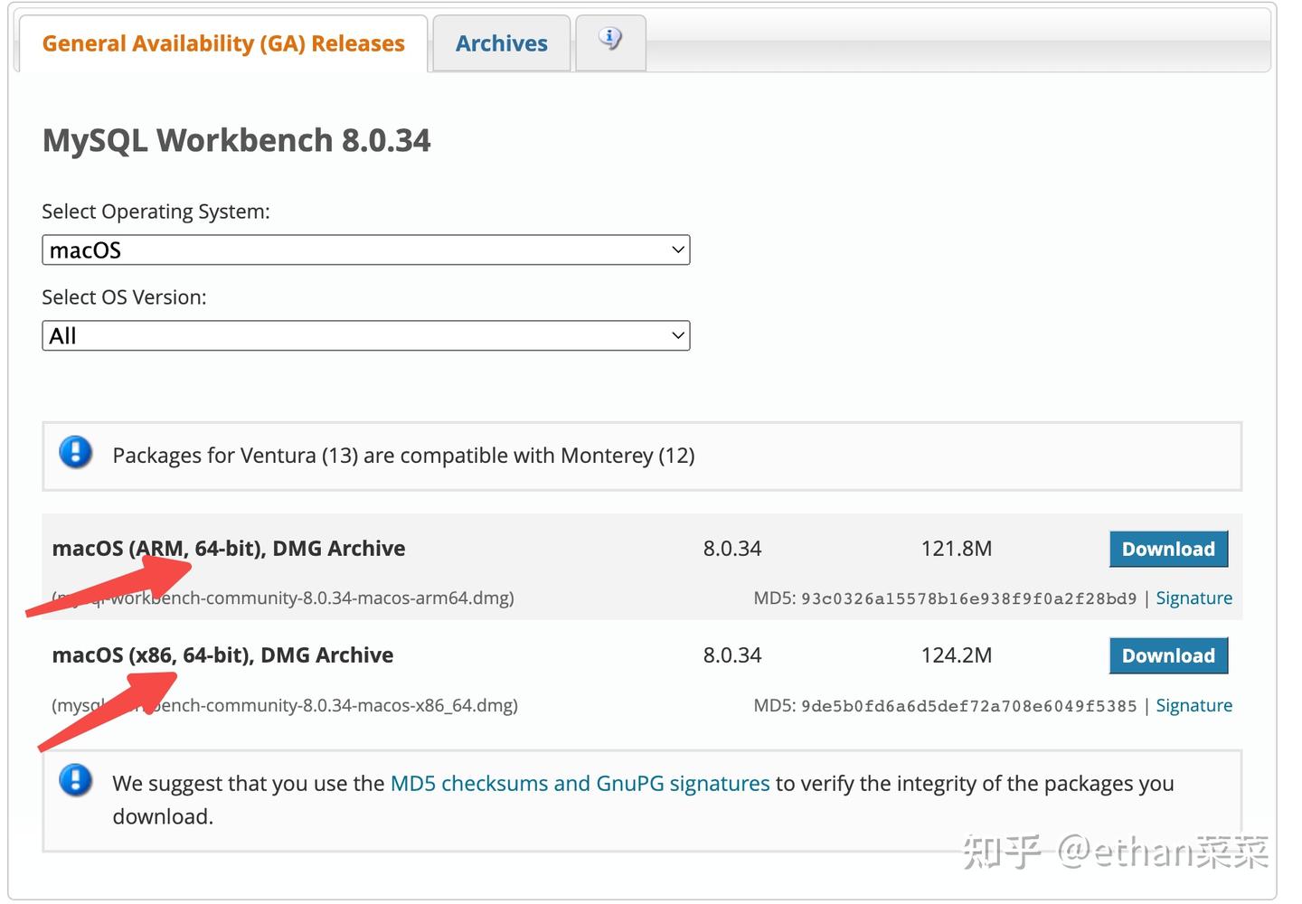Open the Signature link for the x86 package

1194,705
